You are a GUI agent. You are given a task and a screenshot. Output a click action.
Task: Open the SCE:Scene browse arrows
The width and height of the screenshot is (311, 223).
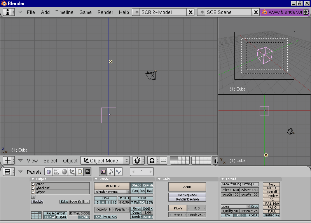202,12
